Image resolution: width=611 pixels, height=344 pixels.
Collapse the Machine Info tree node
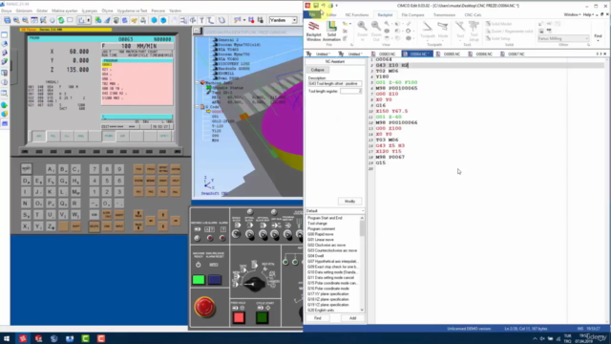coord(198,83)
